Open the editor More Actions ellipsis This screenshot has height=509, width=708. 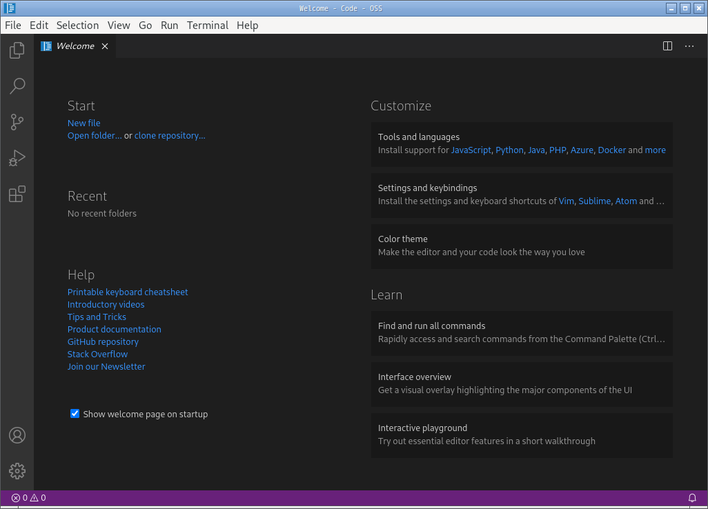tap(689, 46)
